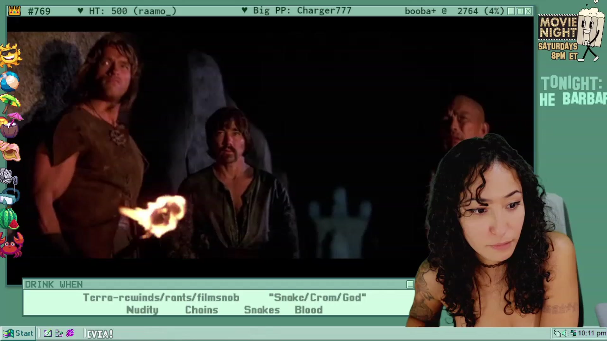
Task: Click the "SATURDAYS 8PM ET" schedule text
Action: pos(558,51)
